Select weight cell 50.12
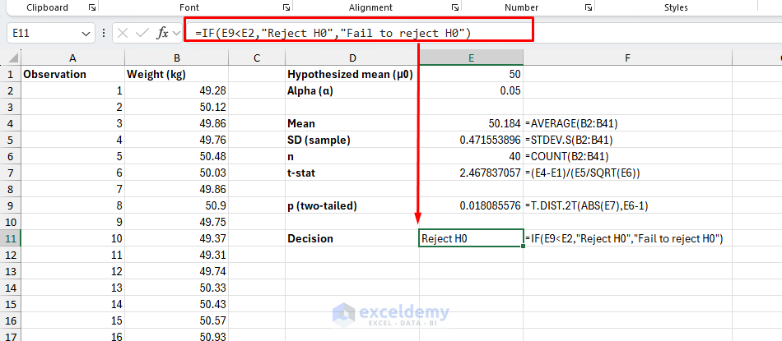 click(x=176, y=107)
